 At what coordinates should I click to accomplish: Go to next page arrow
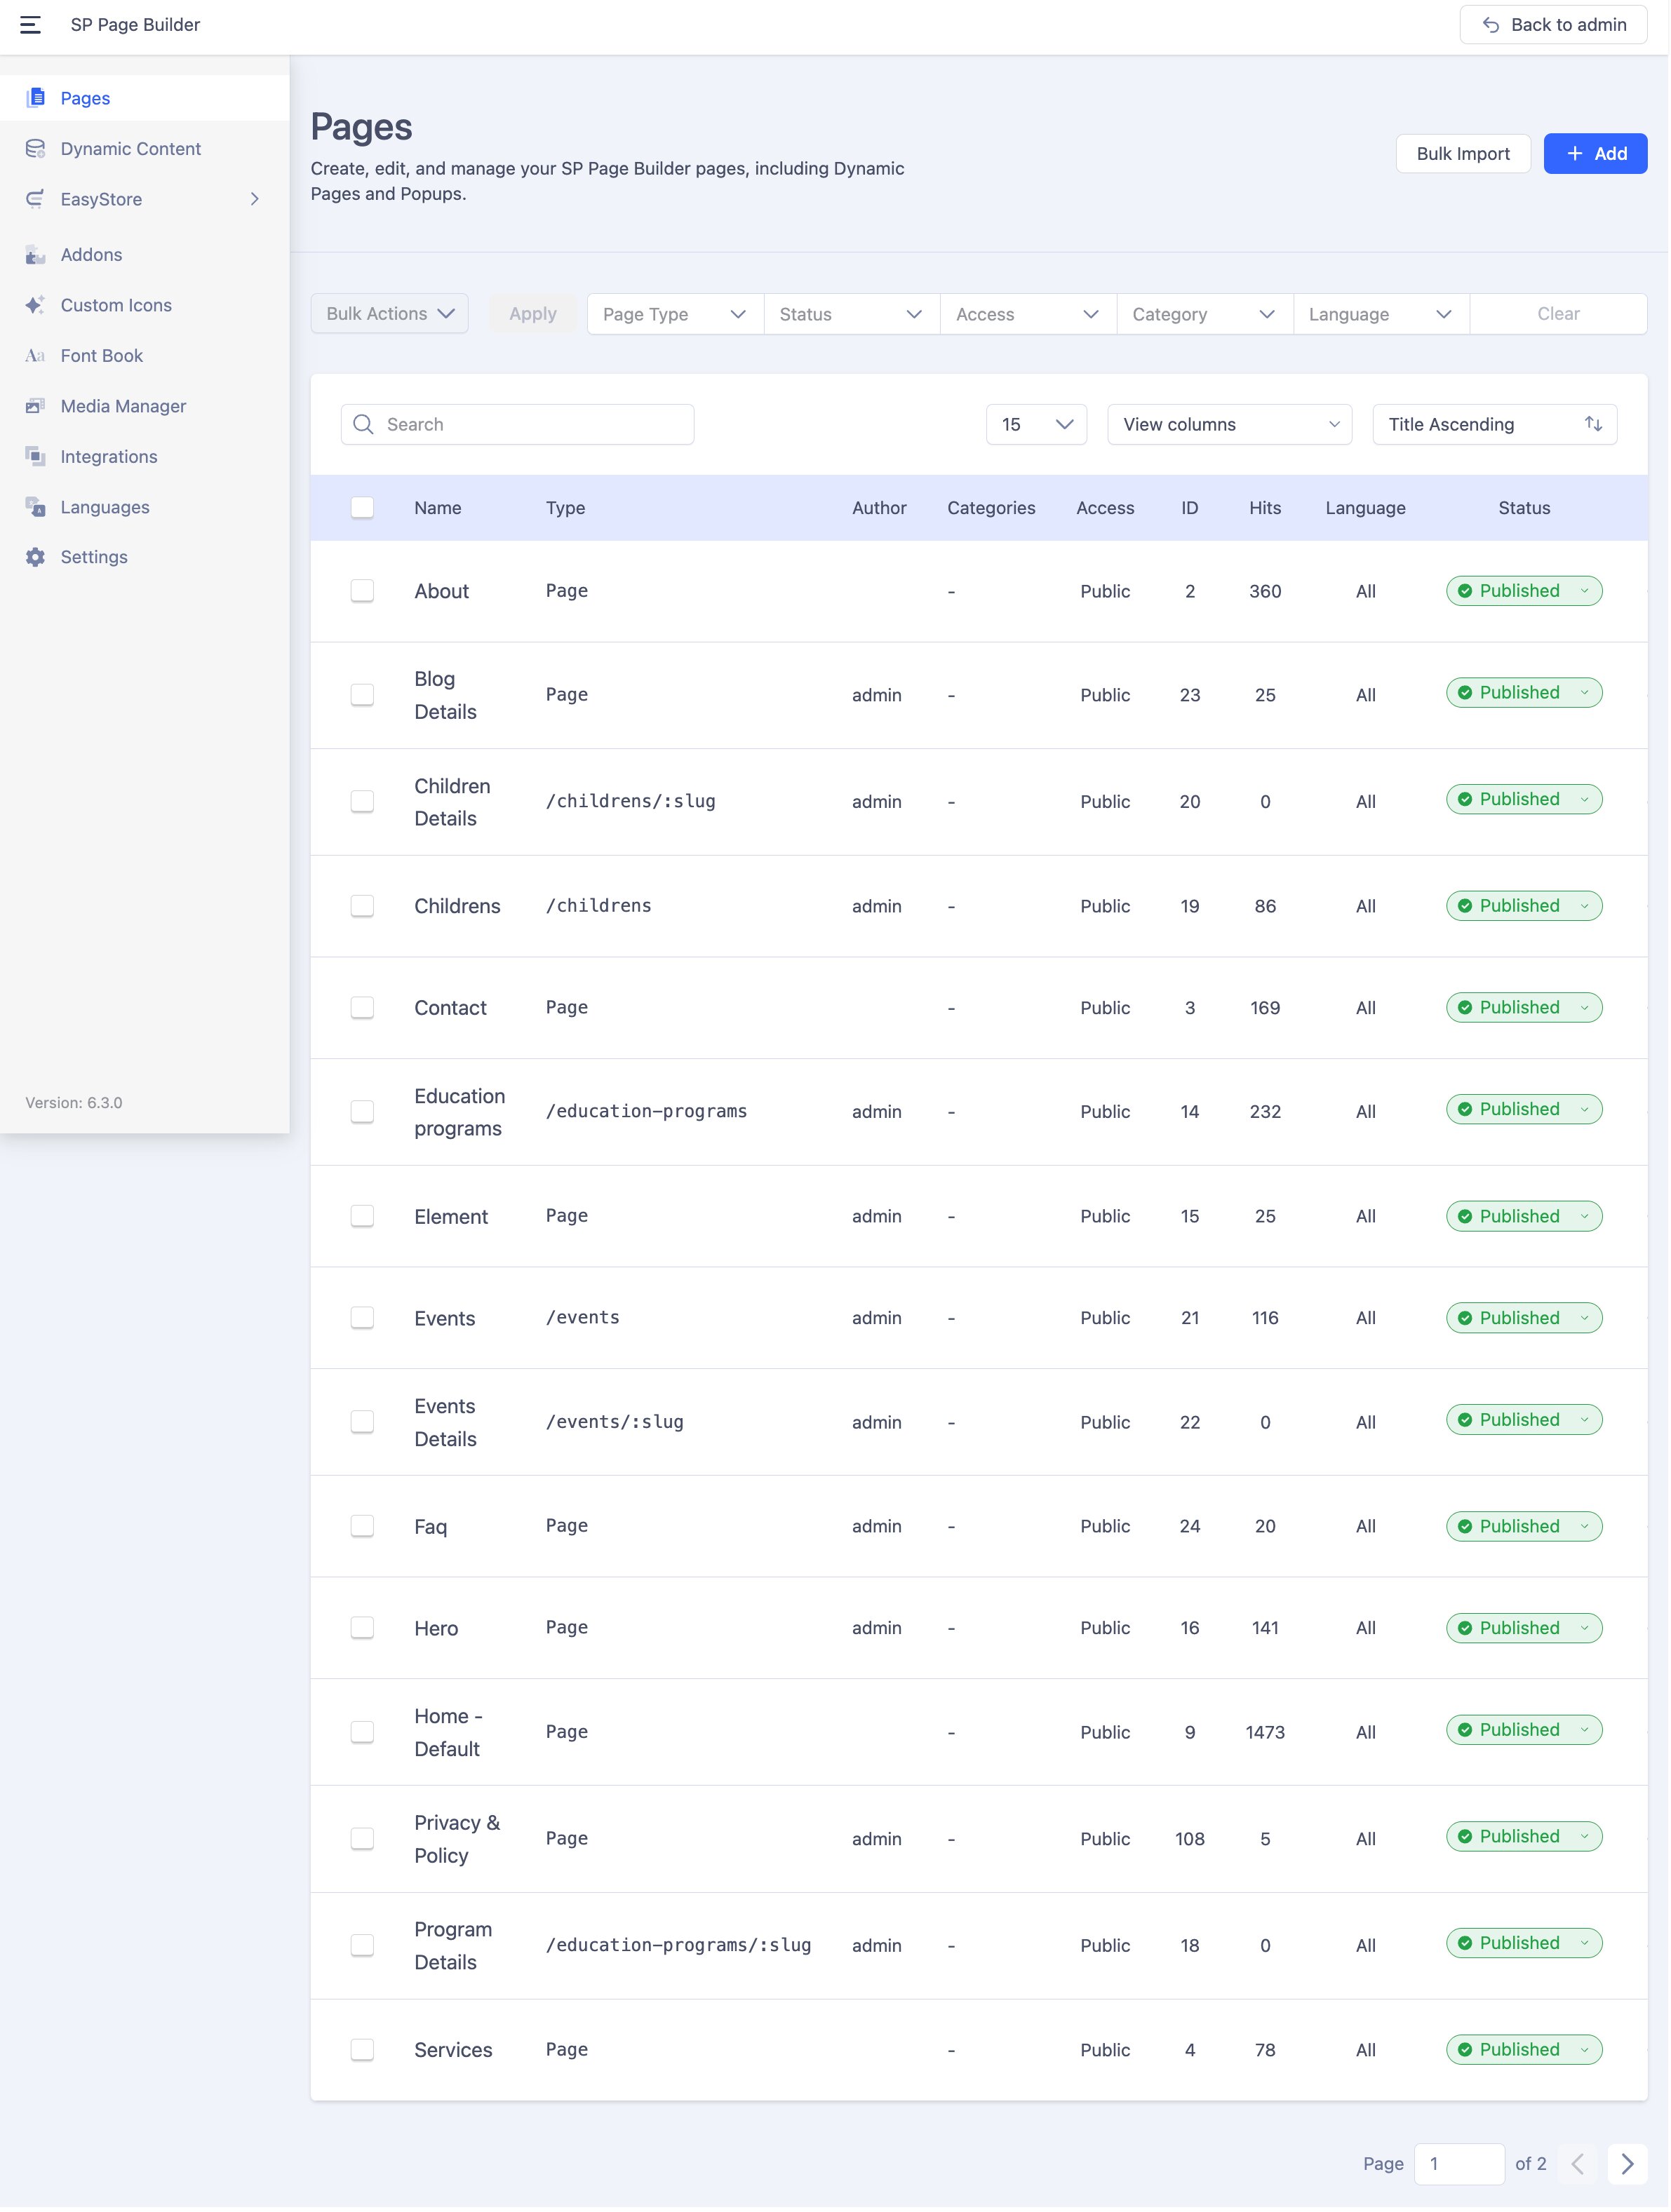(1627, 2164)
